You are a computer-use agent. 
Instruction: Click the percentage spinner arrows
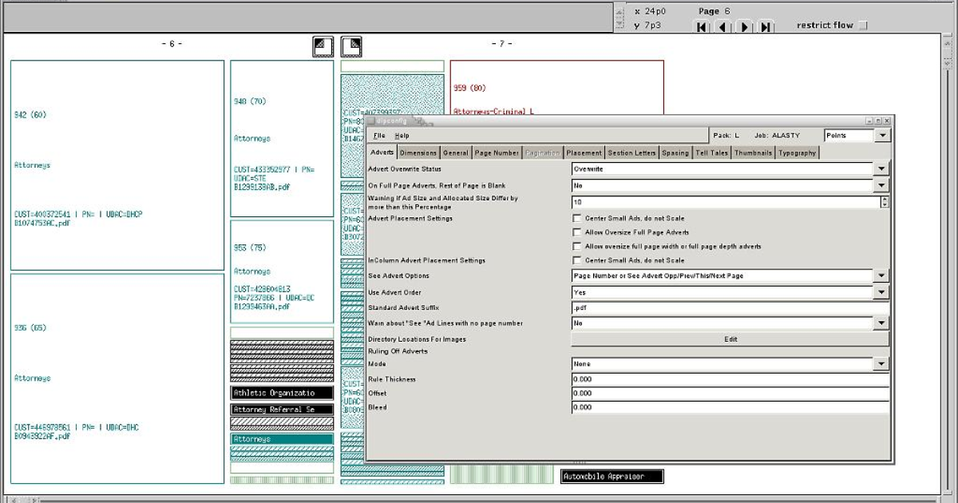click(x=884, y=202)
